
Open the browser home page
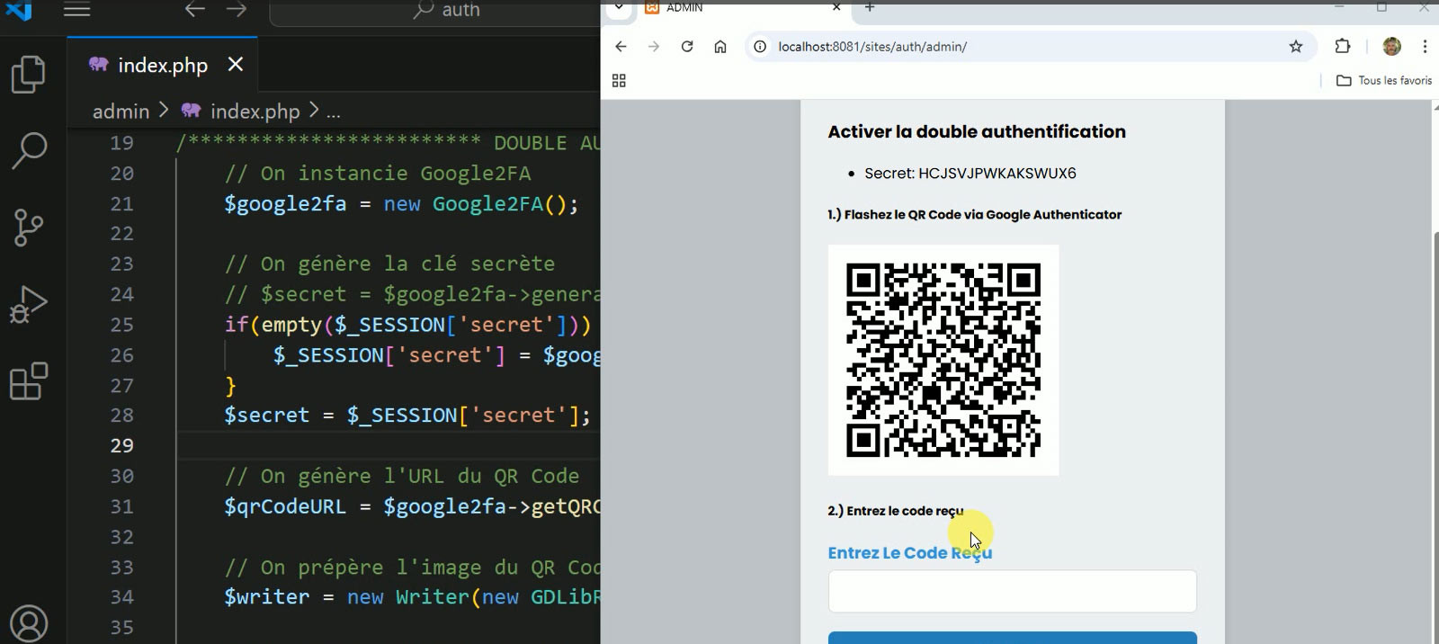point(720,47)
